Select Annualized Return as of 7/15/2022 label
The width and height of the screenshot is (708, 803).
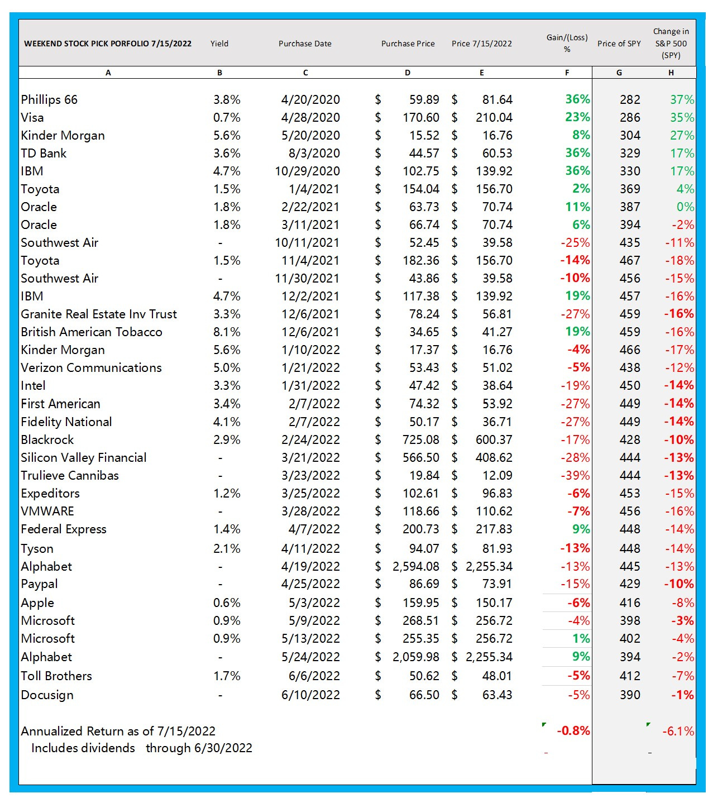pos(118,731)
